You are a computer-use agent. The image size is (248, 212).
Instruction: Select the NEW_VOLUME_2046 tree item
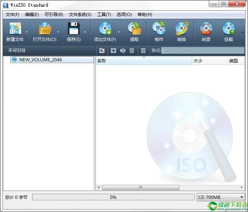click(x=40, y=60)
